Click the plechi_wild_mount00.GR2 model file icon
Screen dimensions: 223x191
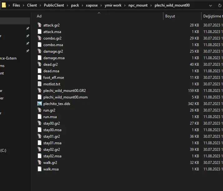click(39, 91)
